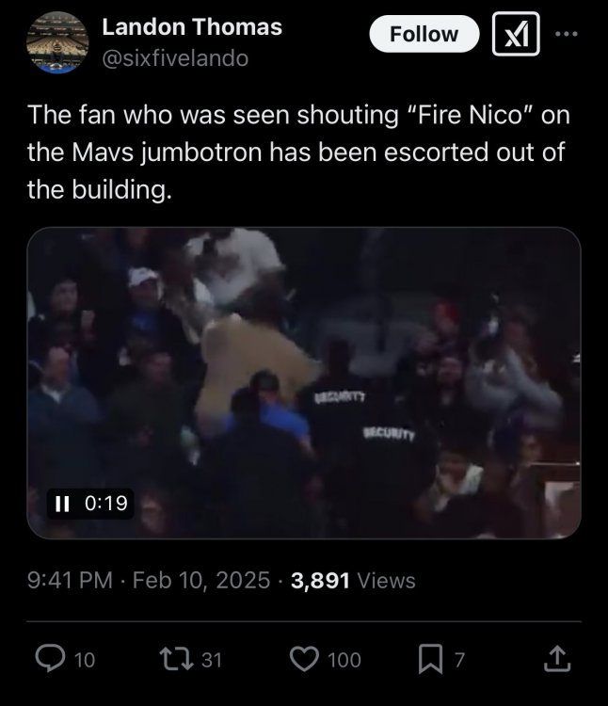Open the Landon Thomas display name
The image size is (608, 706).
pos(191,27)
